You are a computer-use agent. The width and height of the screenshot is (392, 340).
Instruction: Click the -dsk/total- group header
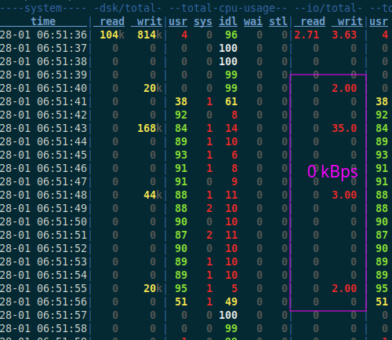(128, 9)
